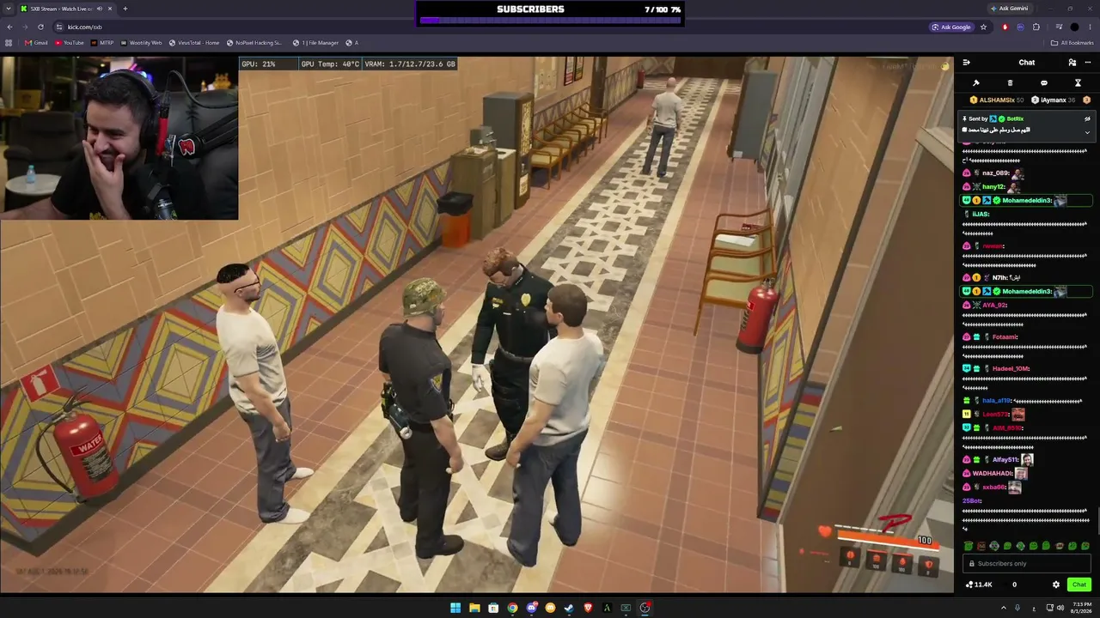Open the tab search dropdown arrow
This screenshot has width=1100, height=618.
tap(9, 9)
